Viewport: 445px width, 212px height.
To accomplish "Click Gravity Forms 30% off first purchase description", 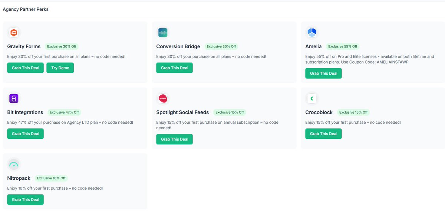I will [66, 56].
